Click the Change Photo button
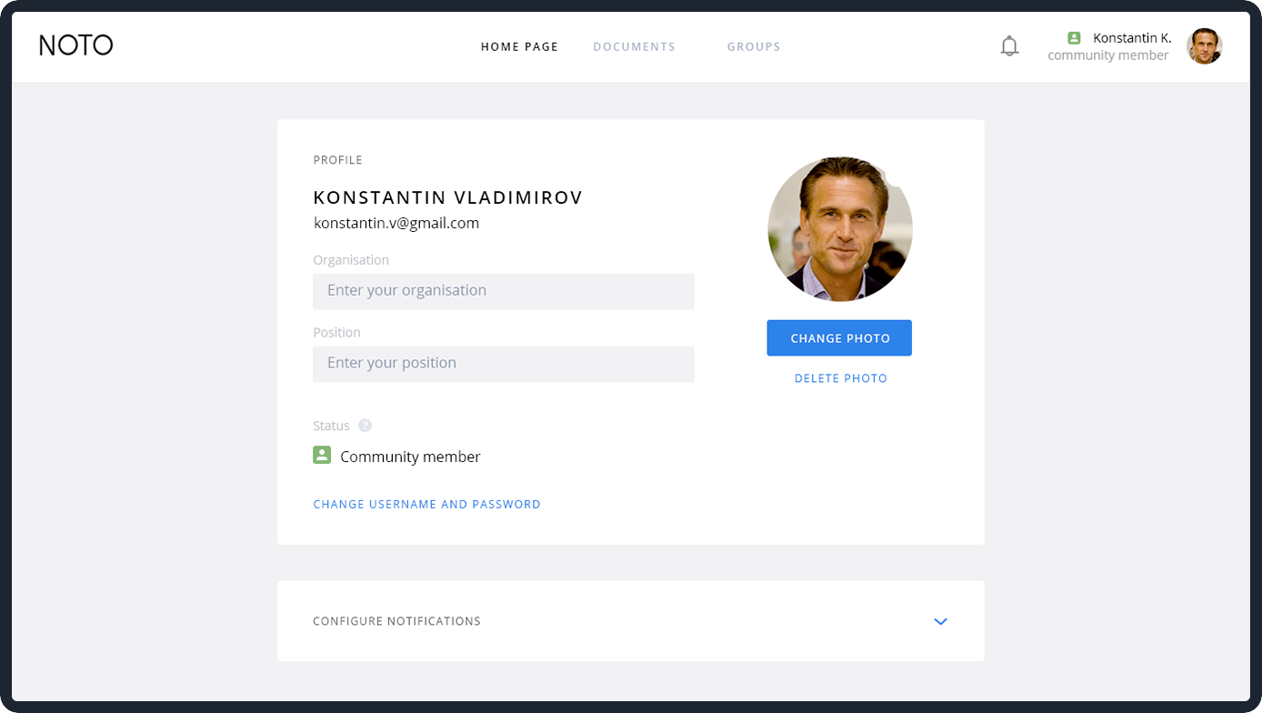Image resolution: width=1262 pixels, height=713 pixels. (839, 338)
